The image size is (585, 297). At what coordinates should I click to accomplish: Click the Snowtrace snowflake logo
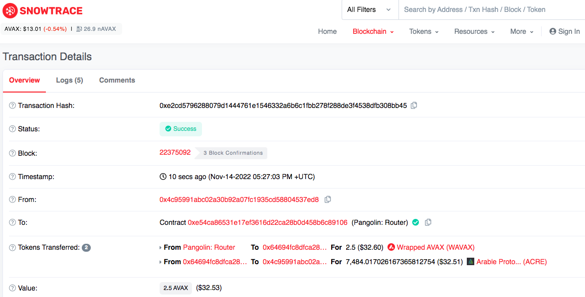click(9, 10)
